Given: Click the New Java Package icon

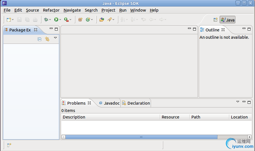Looking at the screenshot, I should click(x=80, y=20).
